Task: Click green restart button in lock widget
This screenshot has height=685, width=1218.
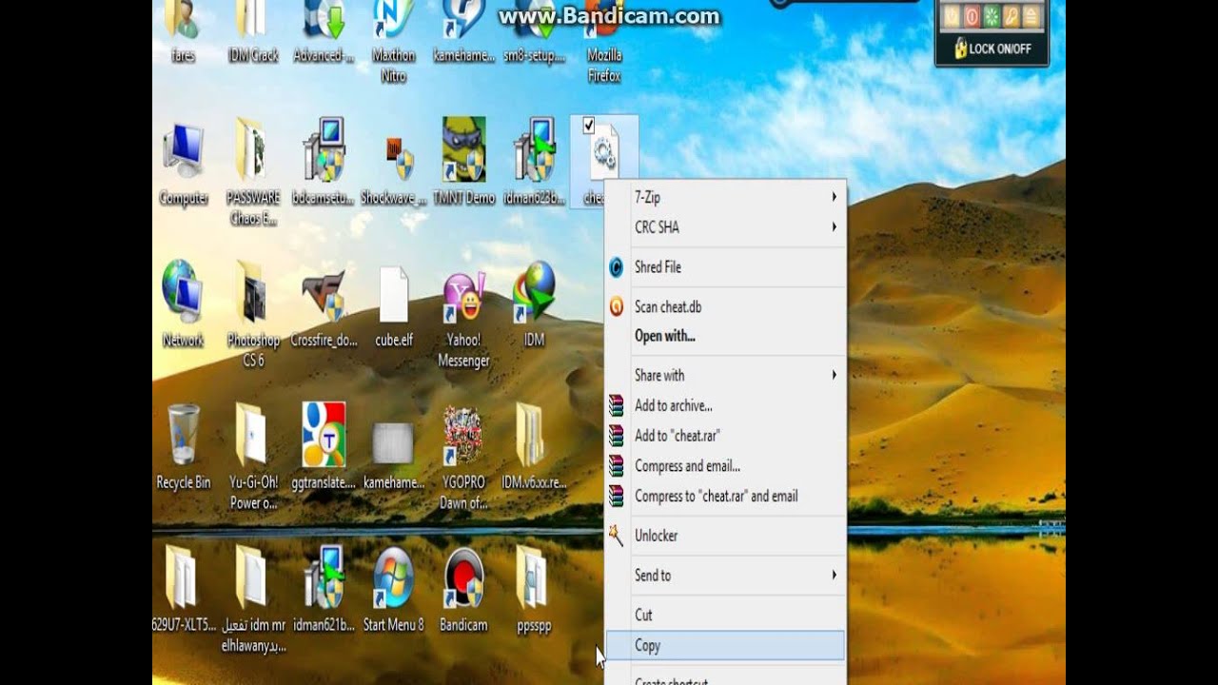Action: pyautogui.click(x=992, y=16)
